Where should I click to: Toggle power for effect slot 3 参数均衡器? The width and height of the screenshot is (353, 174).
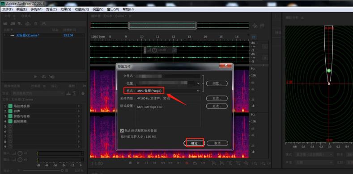10,116
